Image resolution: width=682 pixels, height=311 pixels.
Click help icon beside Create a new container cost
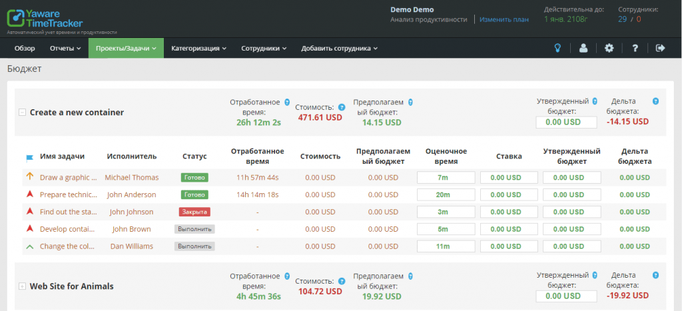pyautogui.click(x=342, y=107)
